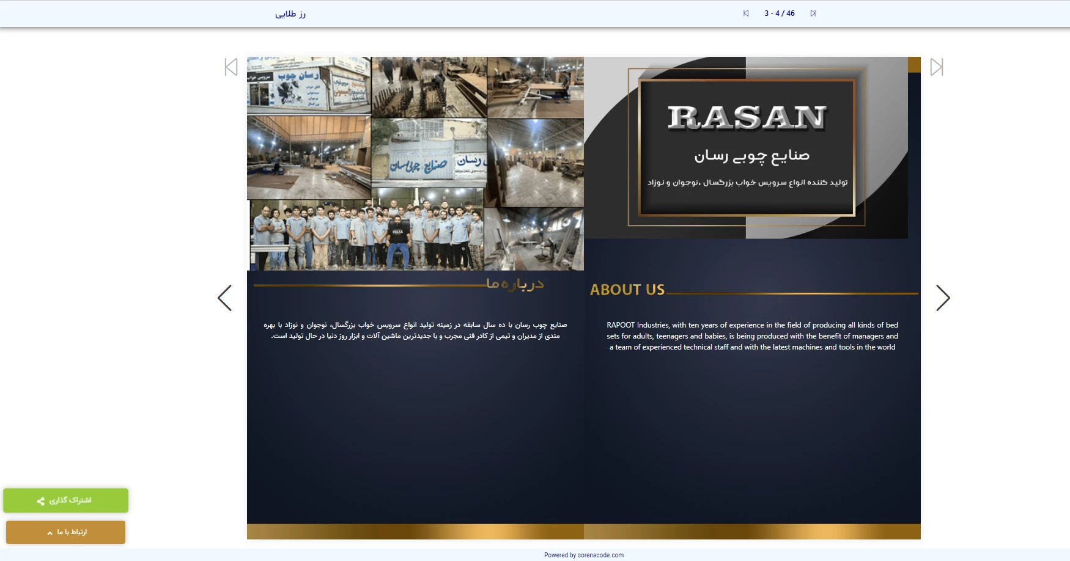Jump to first page from top bar
Image resolution: width=1070 pixels, height=561 pixels.
point(746,13)
